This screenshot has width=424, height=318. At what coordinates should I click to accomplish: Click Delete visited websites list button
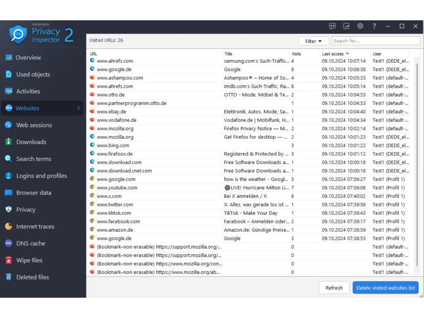pyautogui.click(x=385, y=288)
